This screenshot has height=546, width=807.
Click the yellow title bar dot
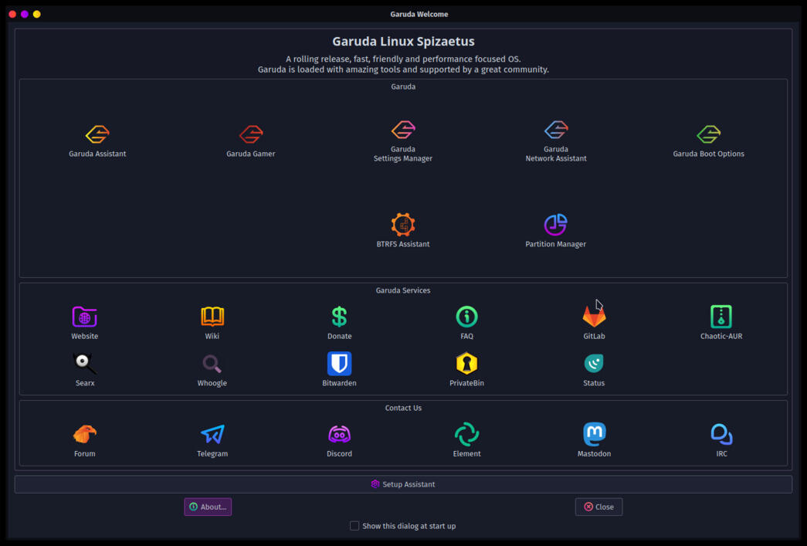[36, 14]
